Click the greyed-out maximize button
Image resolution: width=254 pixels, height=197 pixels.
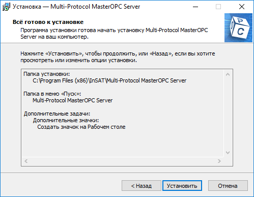click(x=218, y=7)
